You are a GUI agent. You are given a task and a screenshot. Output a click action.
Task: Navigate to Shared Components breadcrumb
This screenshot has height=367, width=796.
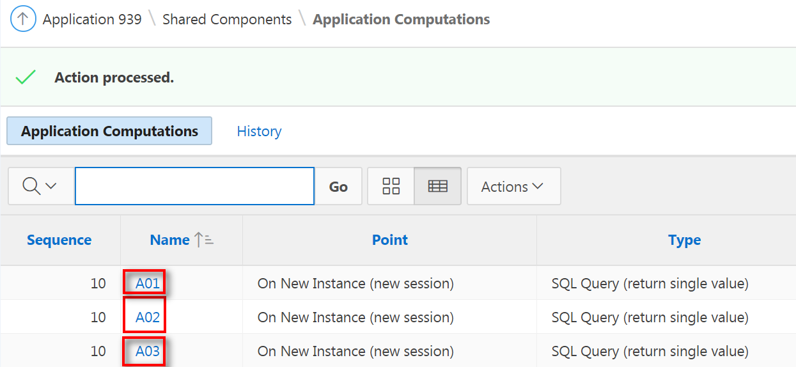(x=227, y=20)
